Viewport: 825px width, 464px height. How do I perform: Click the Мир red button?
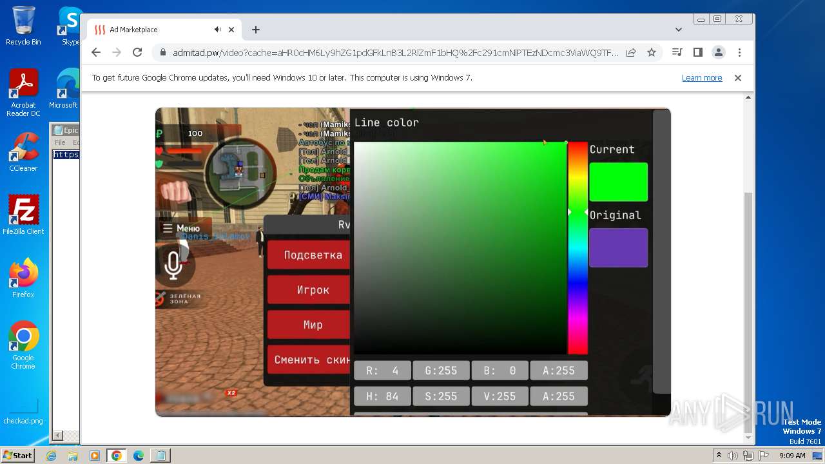pyautogui.click(x=309, y=325)
